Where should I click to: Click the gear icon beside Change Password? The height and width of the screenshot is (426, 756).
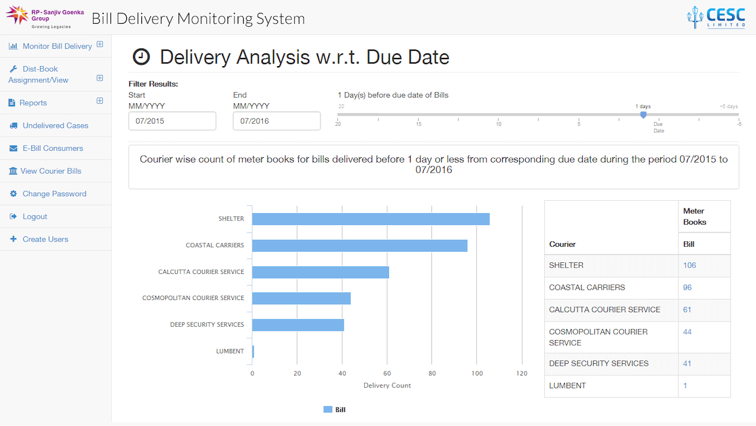pos(13,194)
